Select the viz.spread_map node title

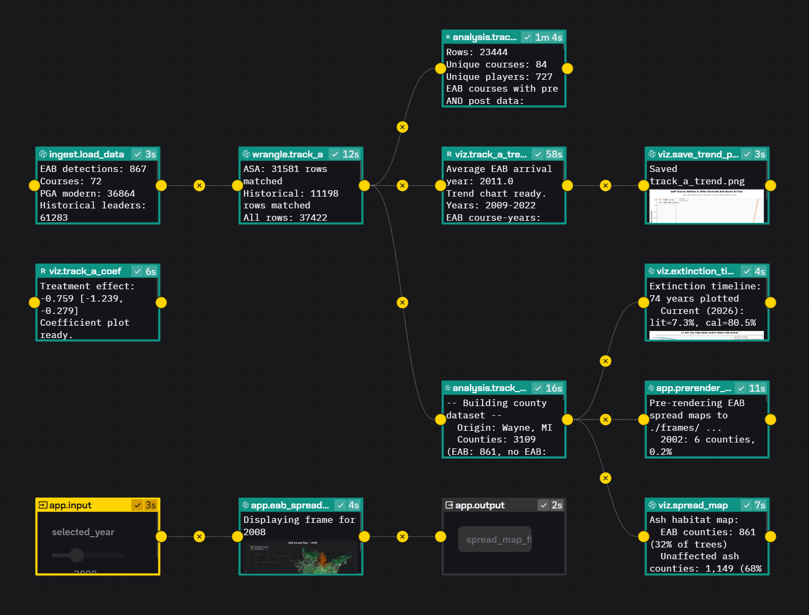coord(693,505)
